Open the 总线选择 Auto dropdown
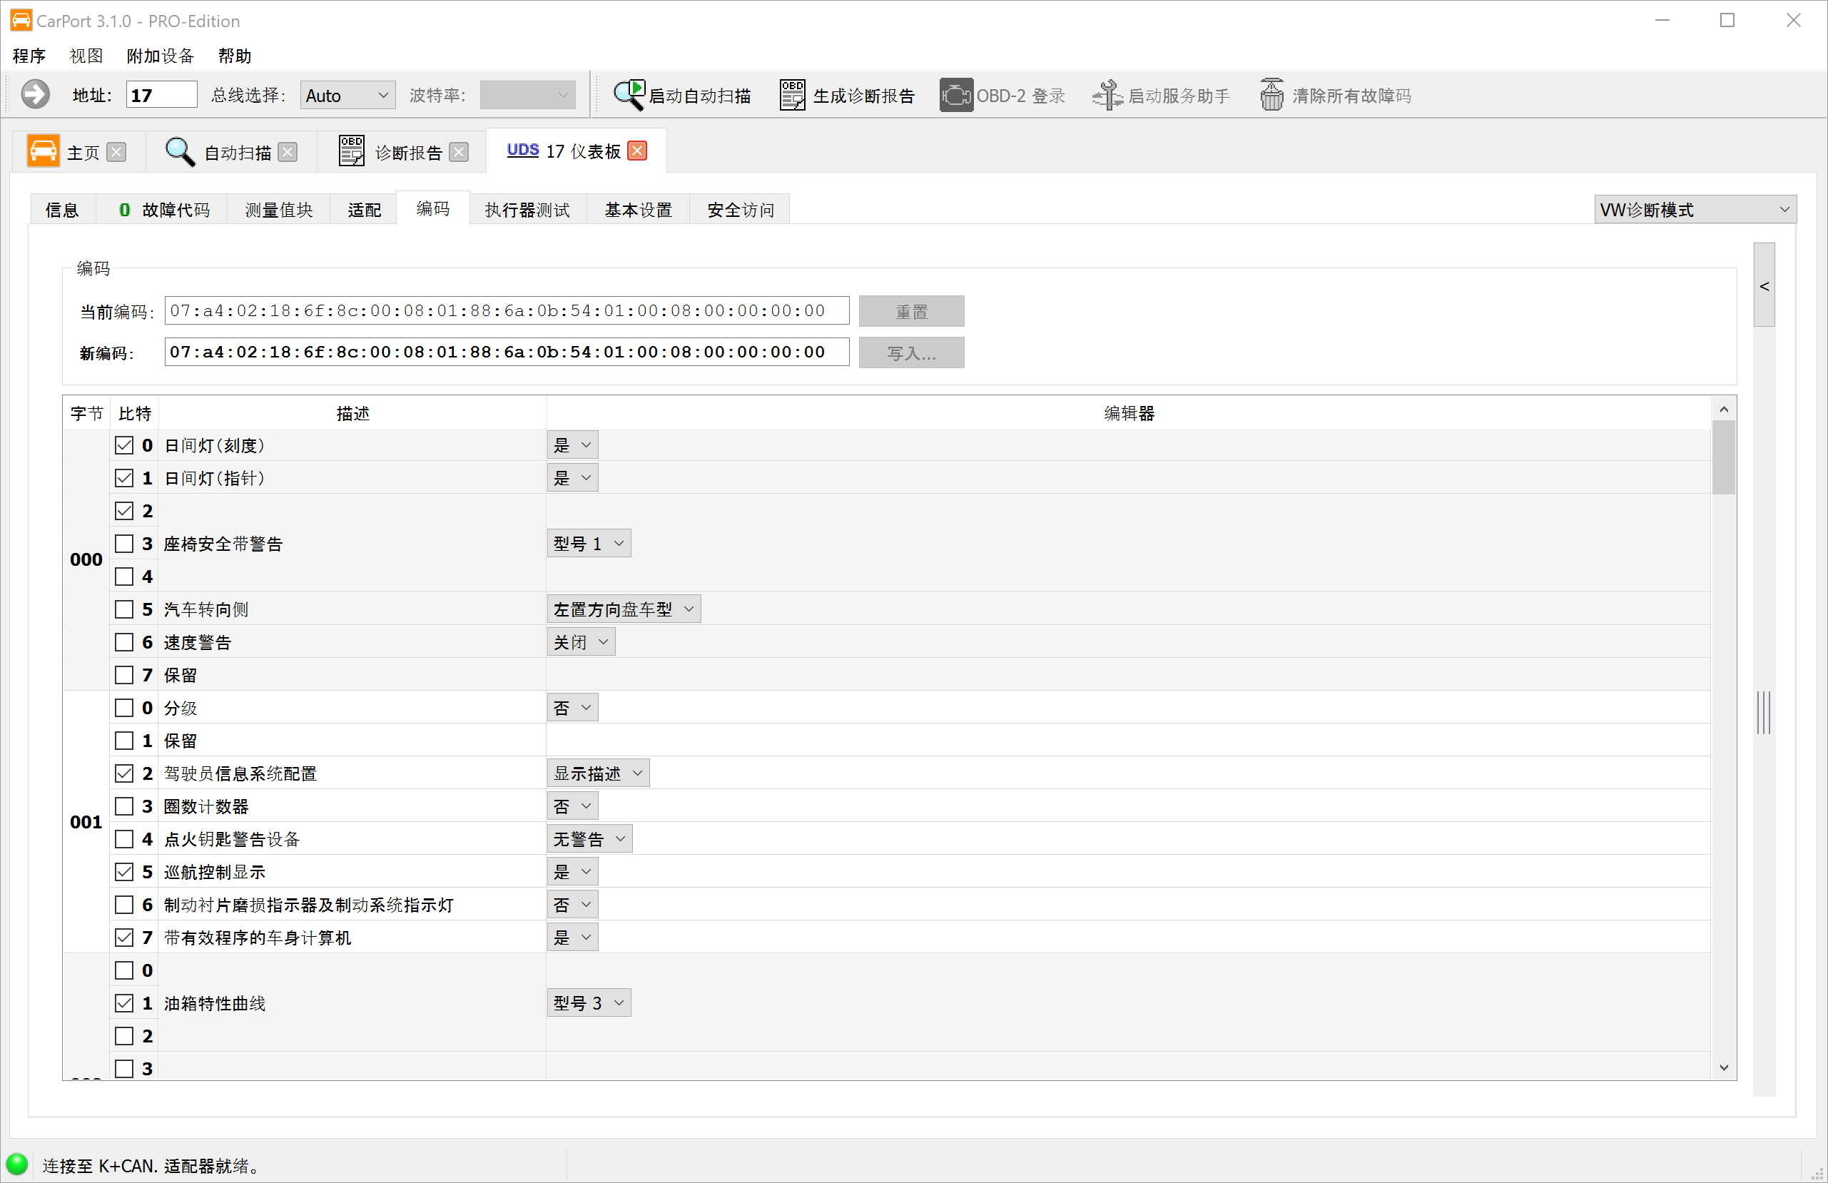1828x1183 pixels. click(x=347, y=96)
